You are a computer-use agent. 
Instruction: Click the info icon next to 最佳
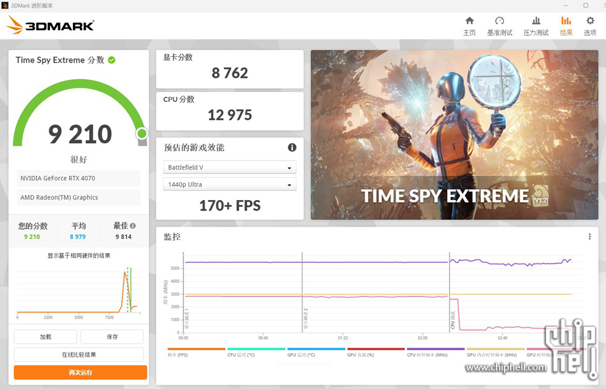tap(132, 226)
